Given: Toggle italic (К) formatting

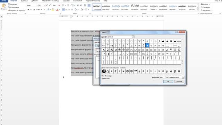Looking at the screenshot, I should pyautogui.click(x=31, y=9).
